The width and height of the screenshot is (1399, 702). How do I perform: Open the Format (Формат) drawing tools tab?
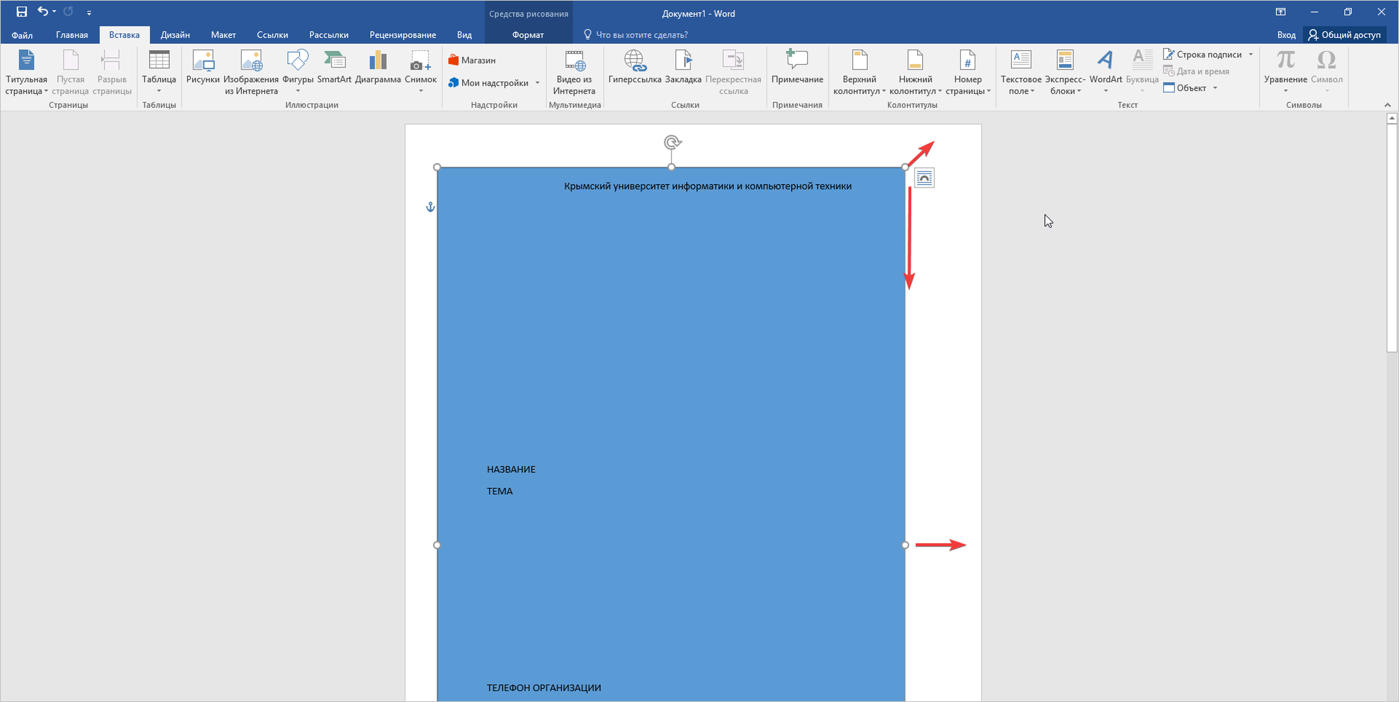click(x=527, y=35)
